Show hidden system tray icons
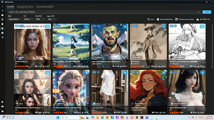214x120 pixels. coord(189,117)
